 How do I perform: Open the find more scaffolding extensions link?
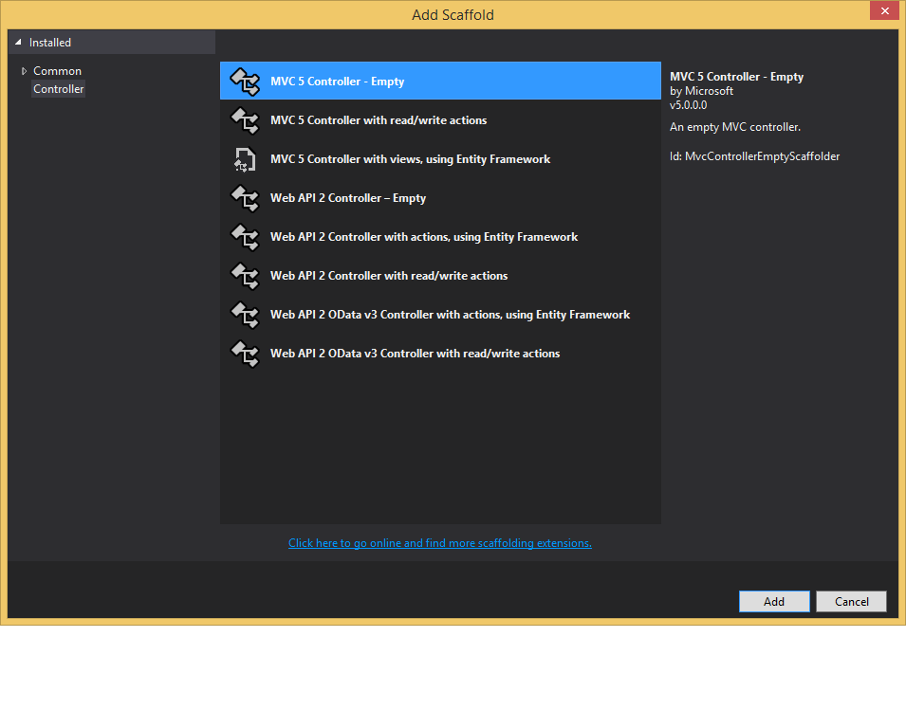(x=439, y=543)
